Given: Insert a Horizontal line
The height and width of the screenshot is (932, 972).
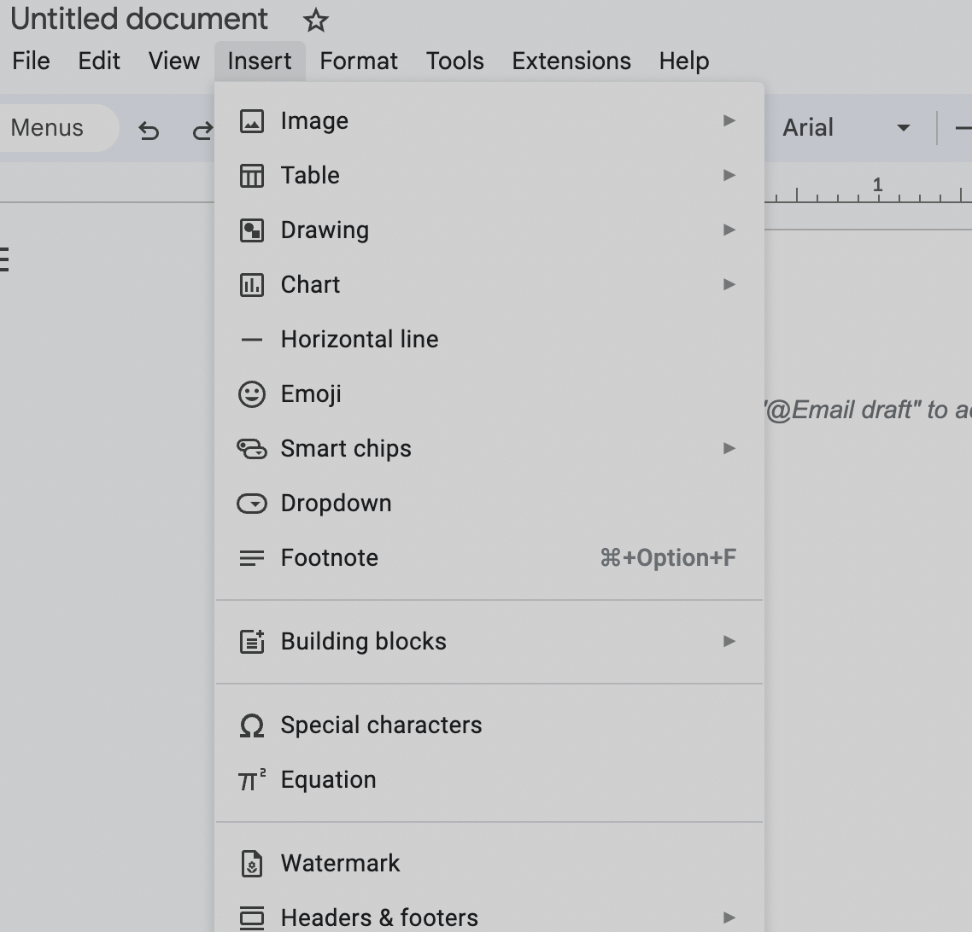Looking at the screenshot, I should click(x=359, y=339).
